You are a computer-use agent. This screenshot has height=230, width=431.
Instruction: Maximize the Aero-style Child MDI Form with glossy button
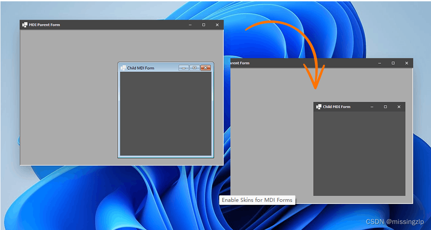(x=194, y=68)
